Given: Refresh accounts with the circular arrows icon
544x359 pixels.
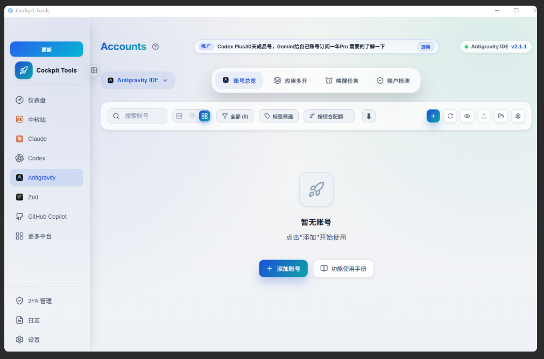Looking at the screenshot, I should coord(450,116).
